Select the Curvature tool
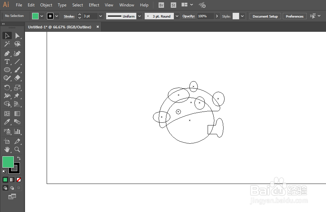Screen dimensions: 326x212 point(18,54)
